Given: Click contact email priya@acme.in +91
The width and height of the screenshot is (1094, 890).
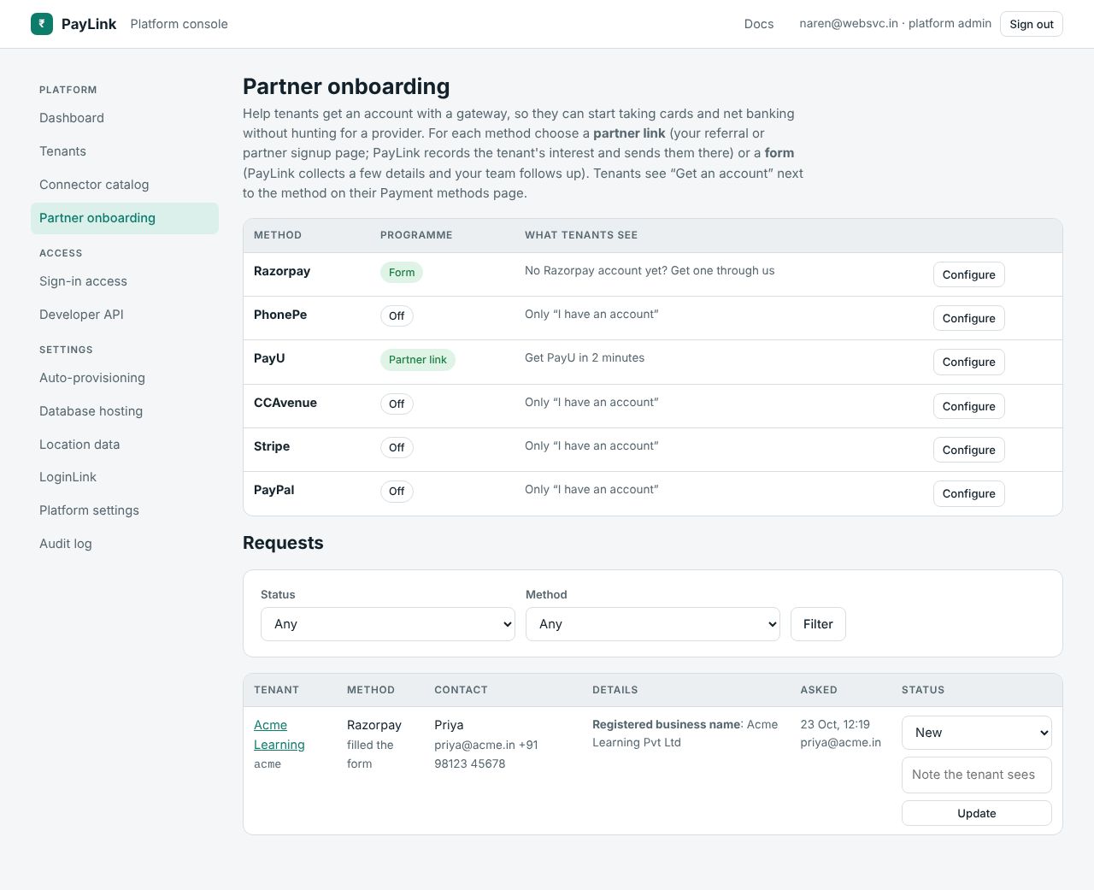Looking at the screenshot, I should coord(486,745).
